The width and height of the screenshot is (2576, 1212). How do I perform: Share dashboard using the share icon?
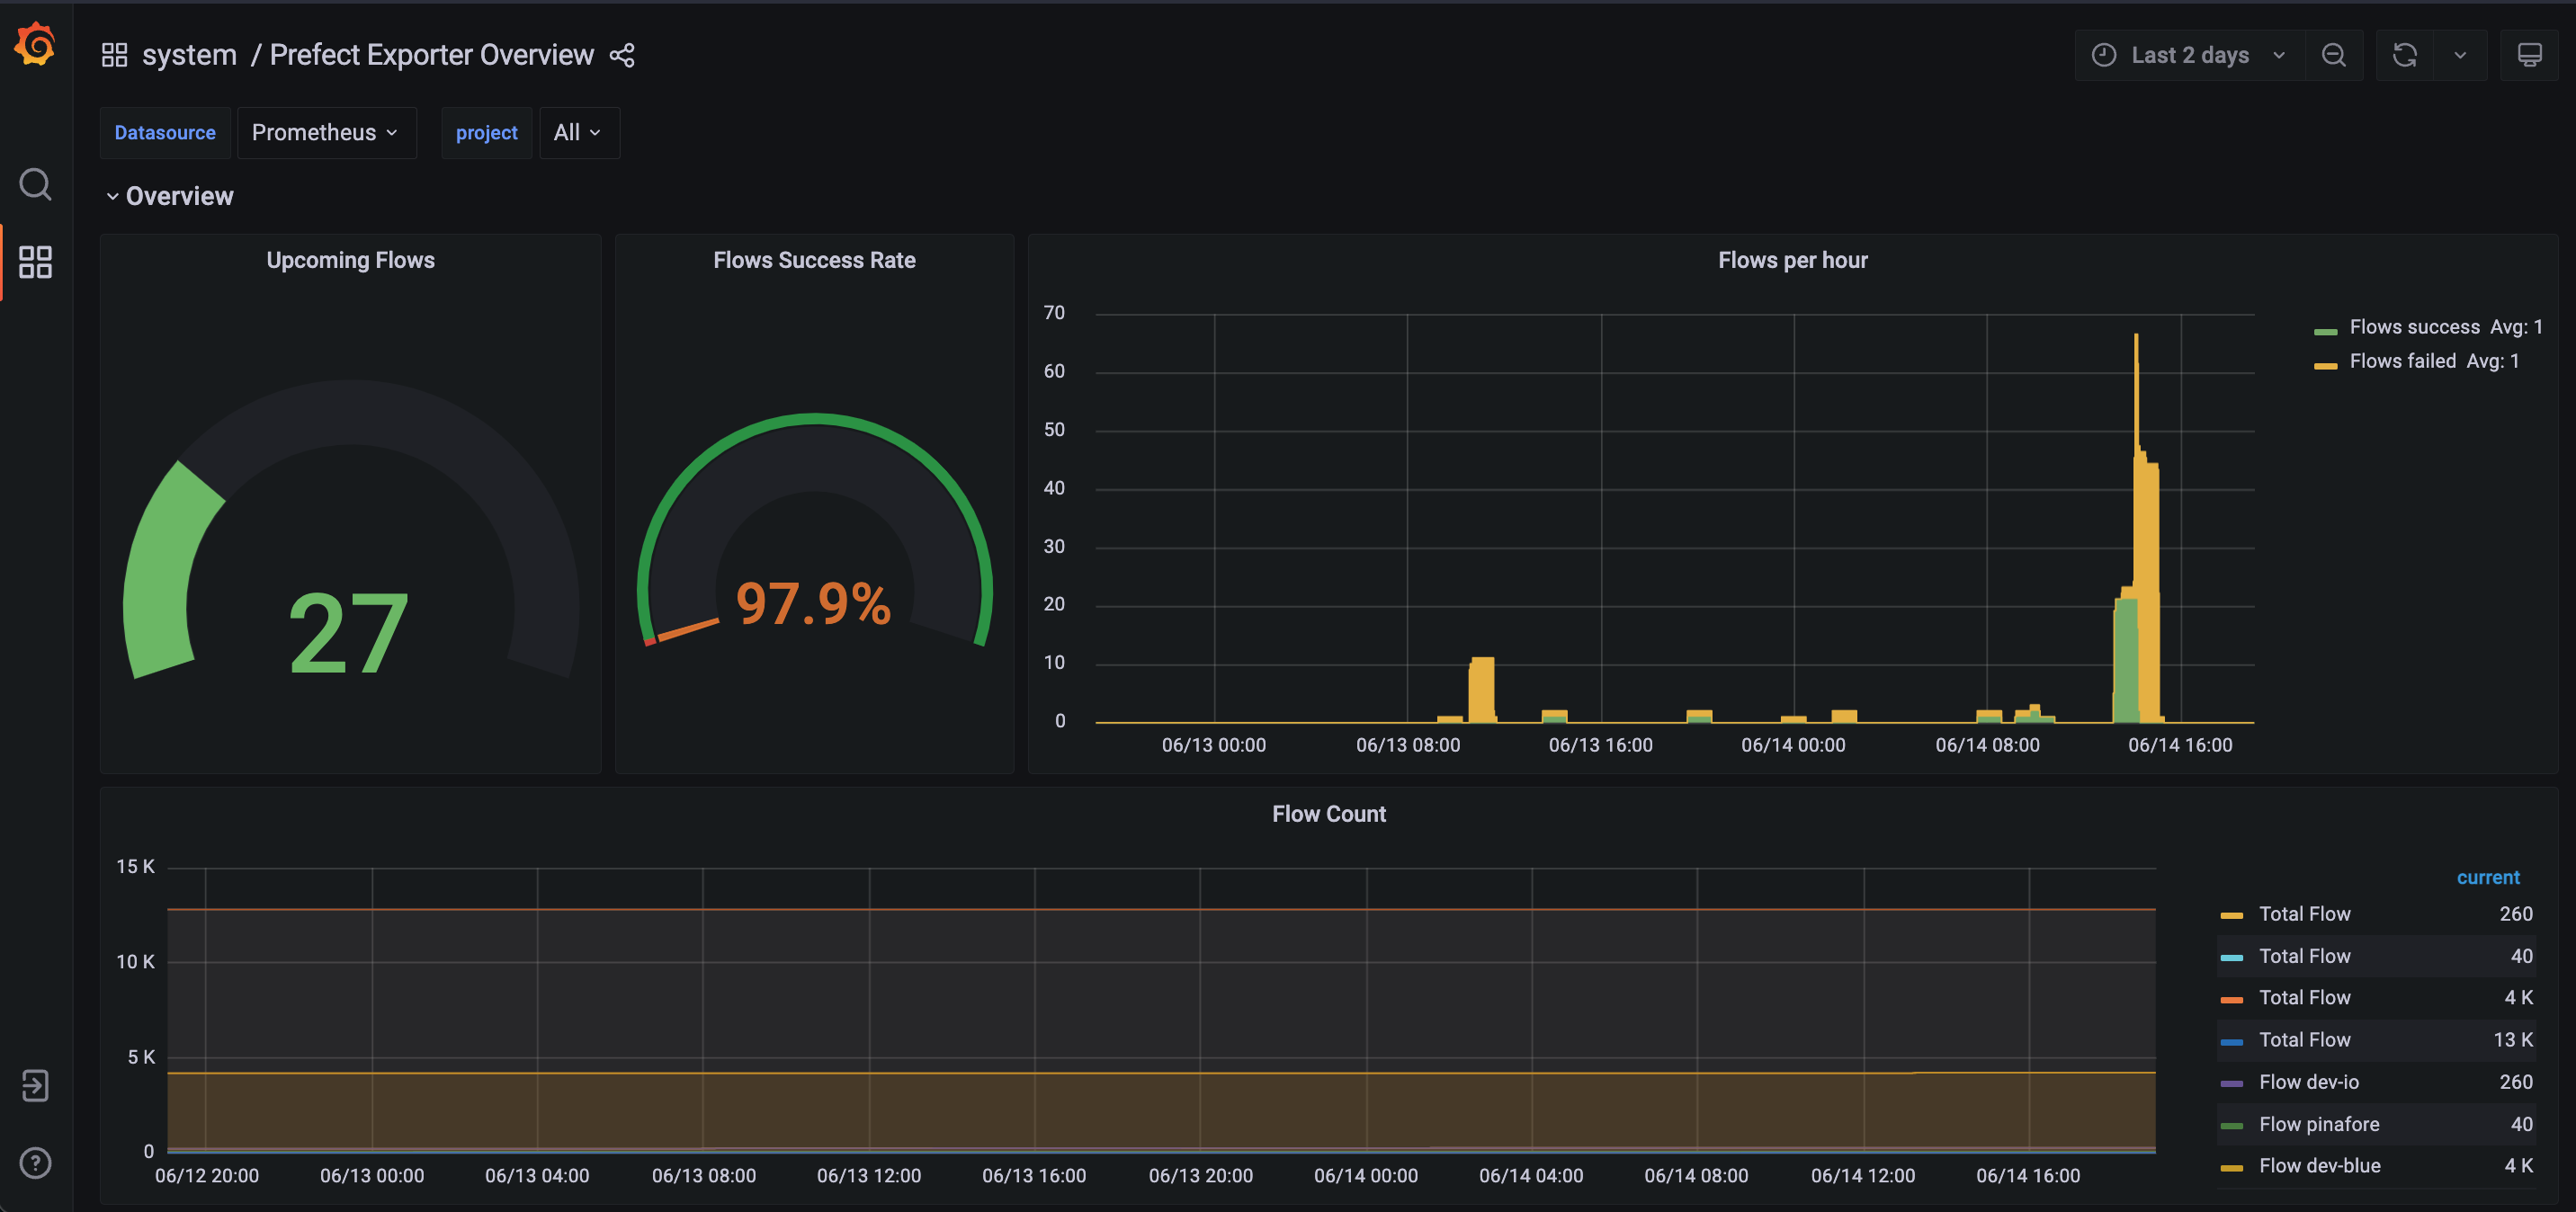pos(622,55)
